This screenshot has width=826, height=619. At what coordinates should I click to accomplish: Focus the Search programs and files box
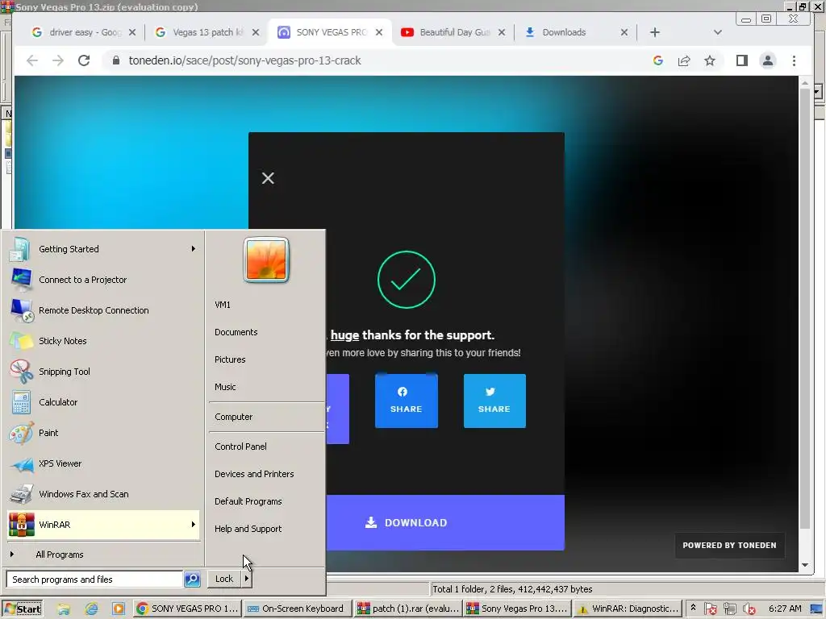(x=95, y=579)
